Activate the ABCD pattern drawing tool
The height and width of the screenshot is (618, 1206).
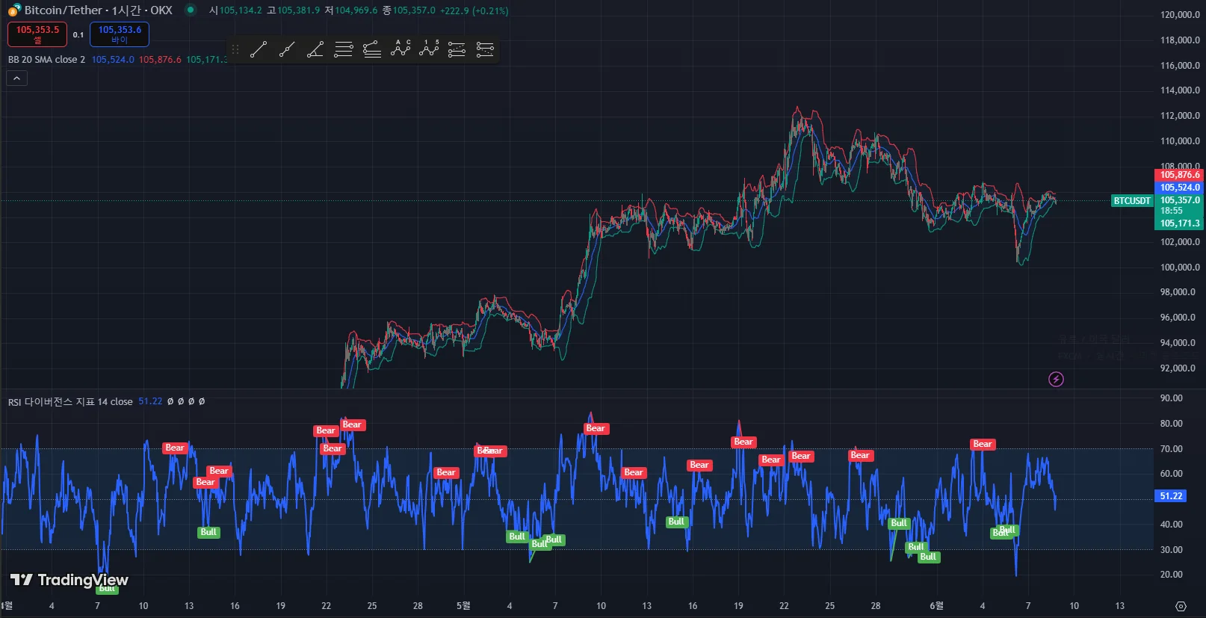pyautogui.click(x=401, y=49)
